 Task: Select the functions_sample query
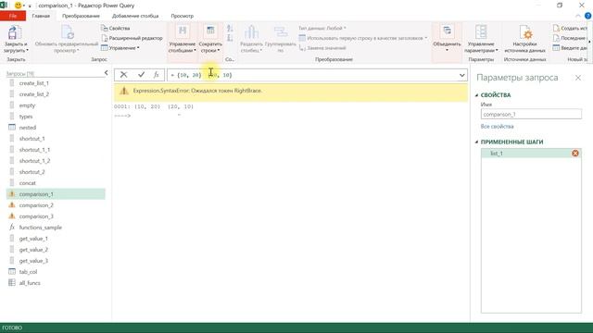point(56,228)
